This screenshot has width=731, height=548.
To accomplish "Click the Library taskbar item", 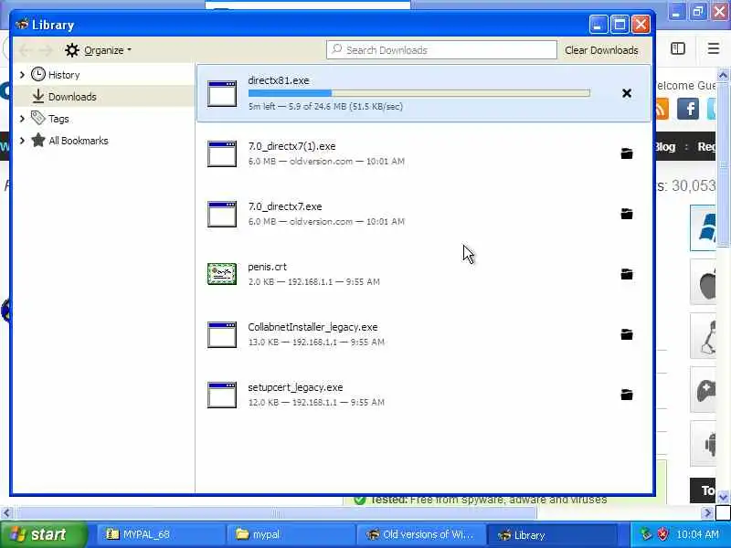I will click(551, 534).
